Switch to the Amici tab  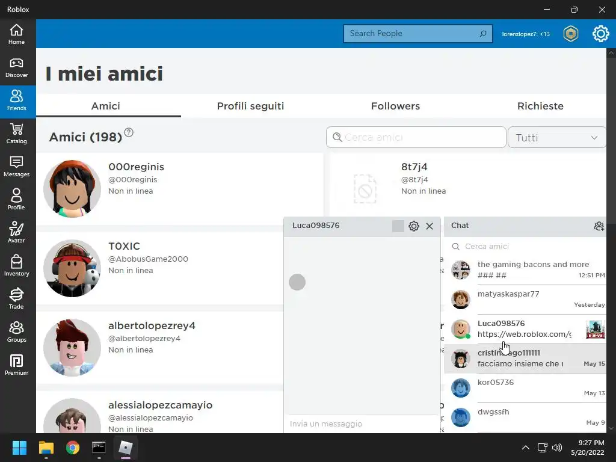106,106
